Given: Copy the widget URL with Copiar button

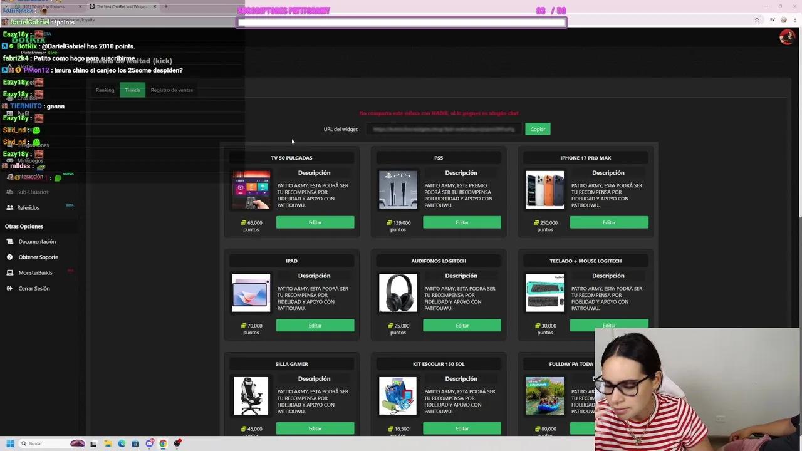Looking at the screenshot, I should (x=538, y=129).
